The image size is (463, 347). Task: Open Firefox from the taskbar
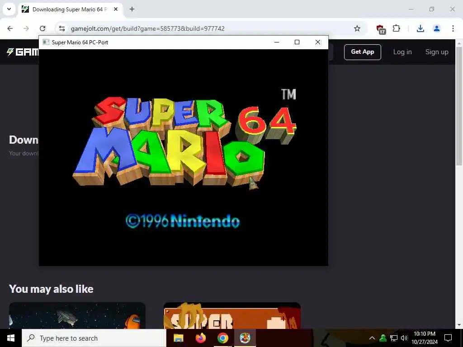[201, 338]
